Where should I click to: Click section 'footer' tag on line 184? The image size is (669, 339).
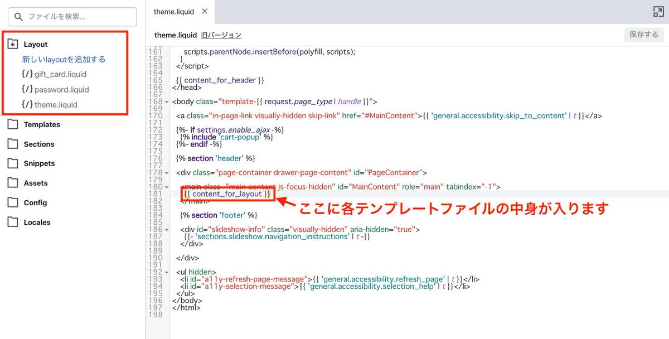coord(219,215)
